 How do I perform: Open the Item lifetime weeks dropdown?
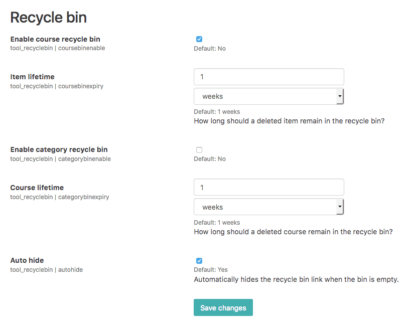click(x=268, y=96)
